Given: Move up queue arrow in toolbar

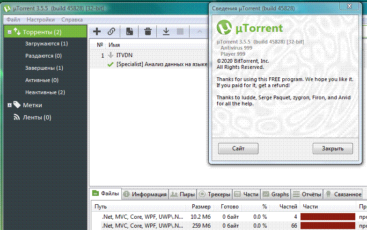Looking at the screenshot, I should point(199,31).
